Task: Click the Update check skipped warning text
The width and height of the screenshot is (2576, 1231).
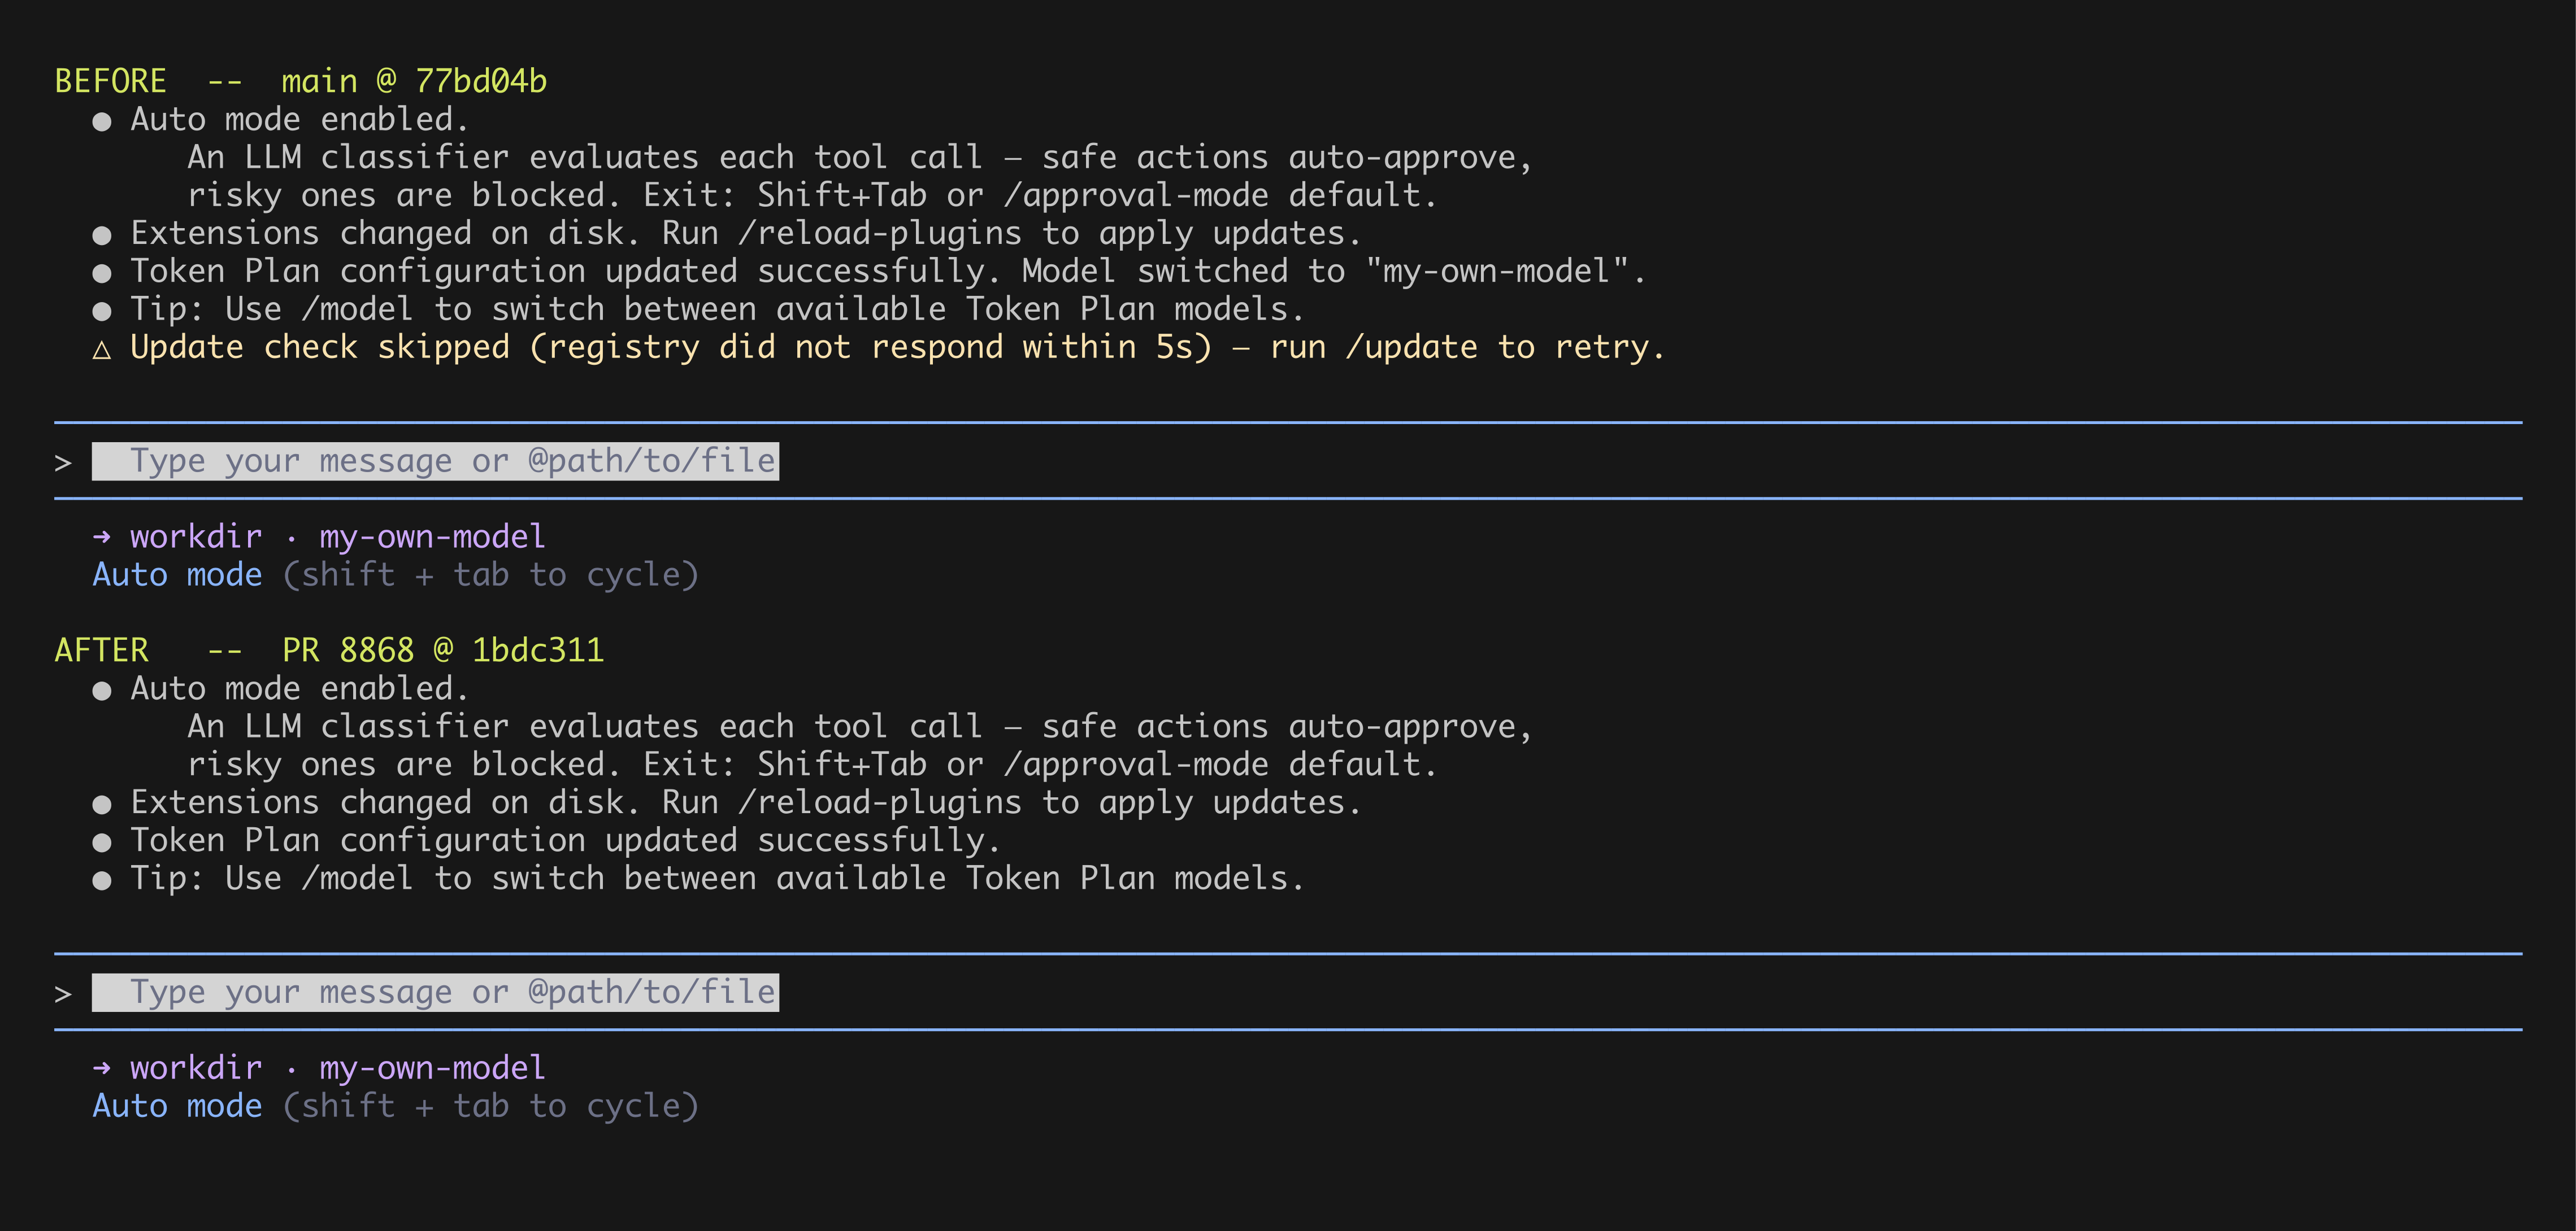Action: [x=897, y=348]
